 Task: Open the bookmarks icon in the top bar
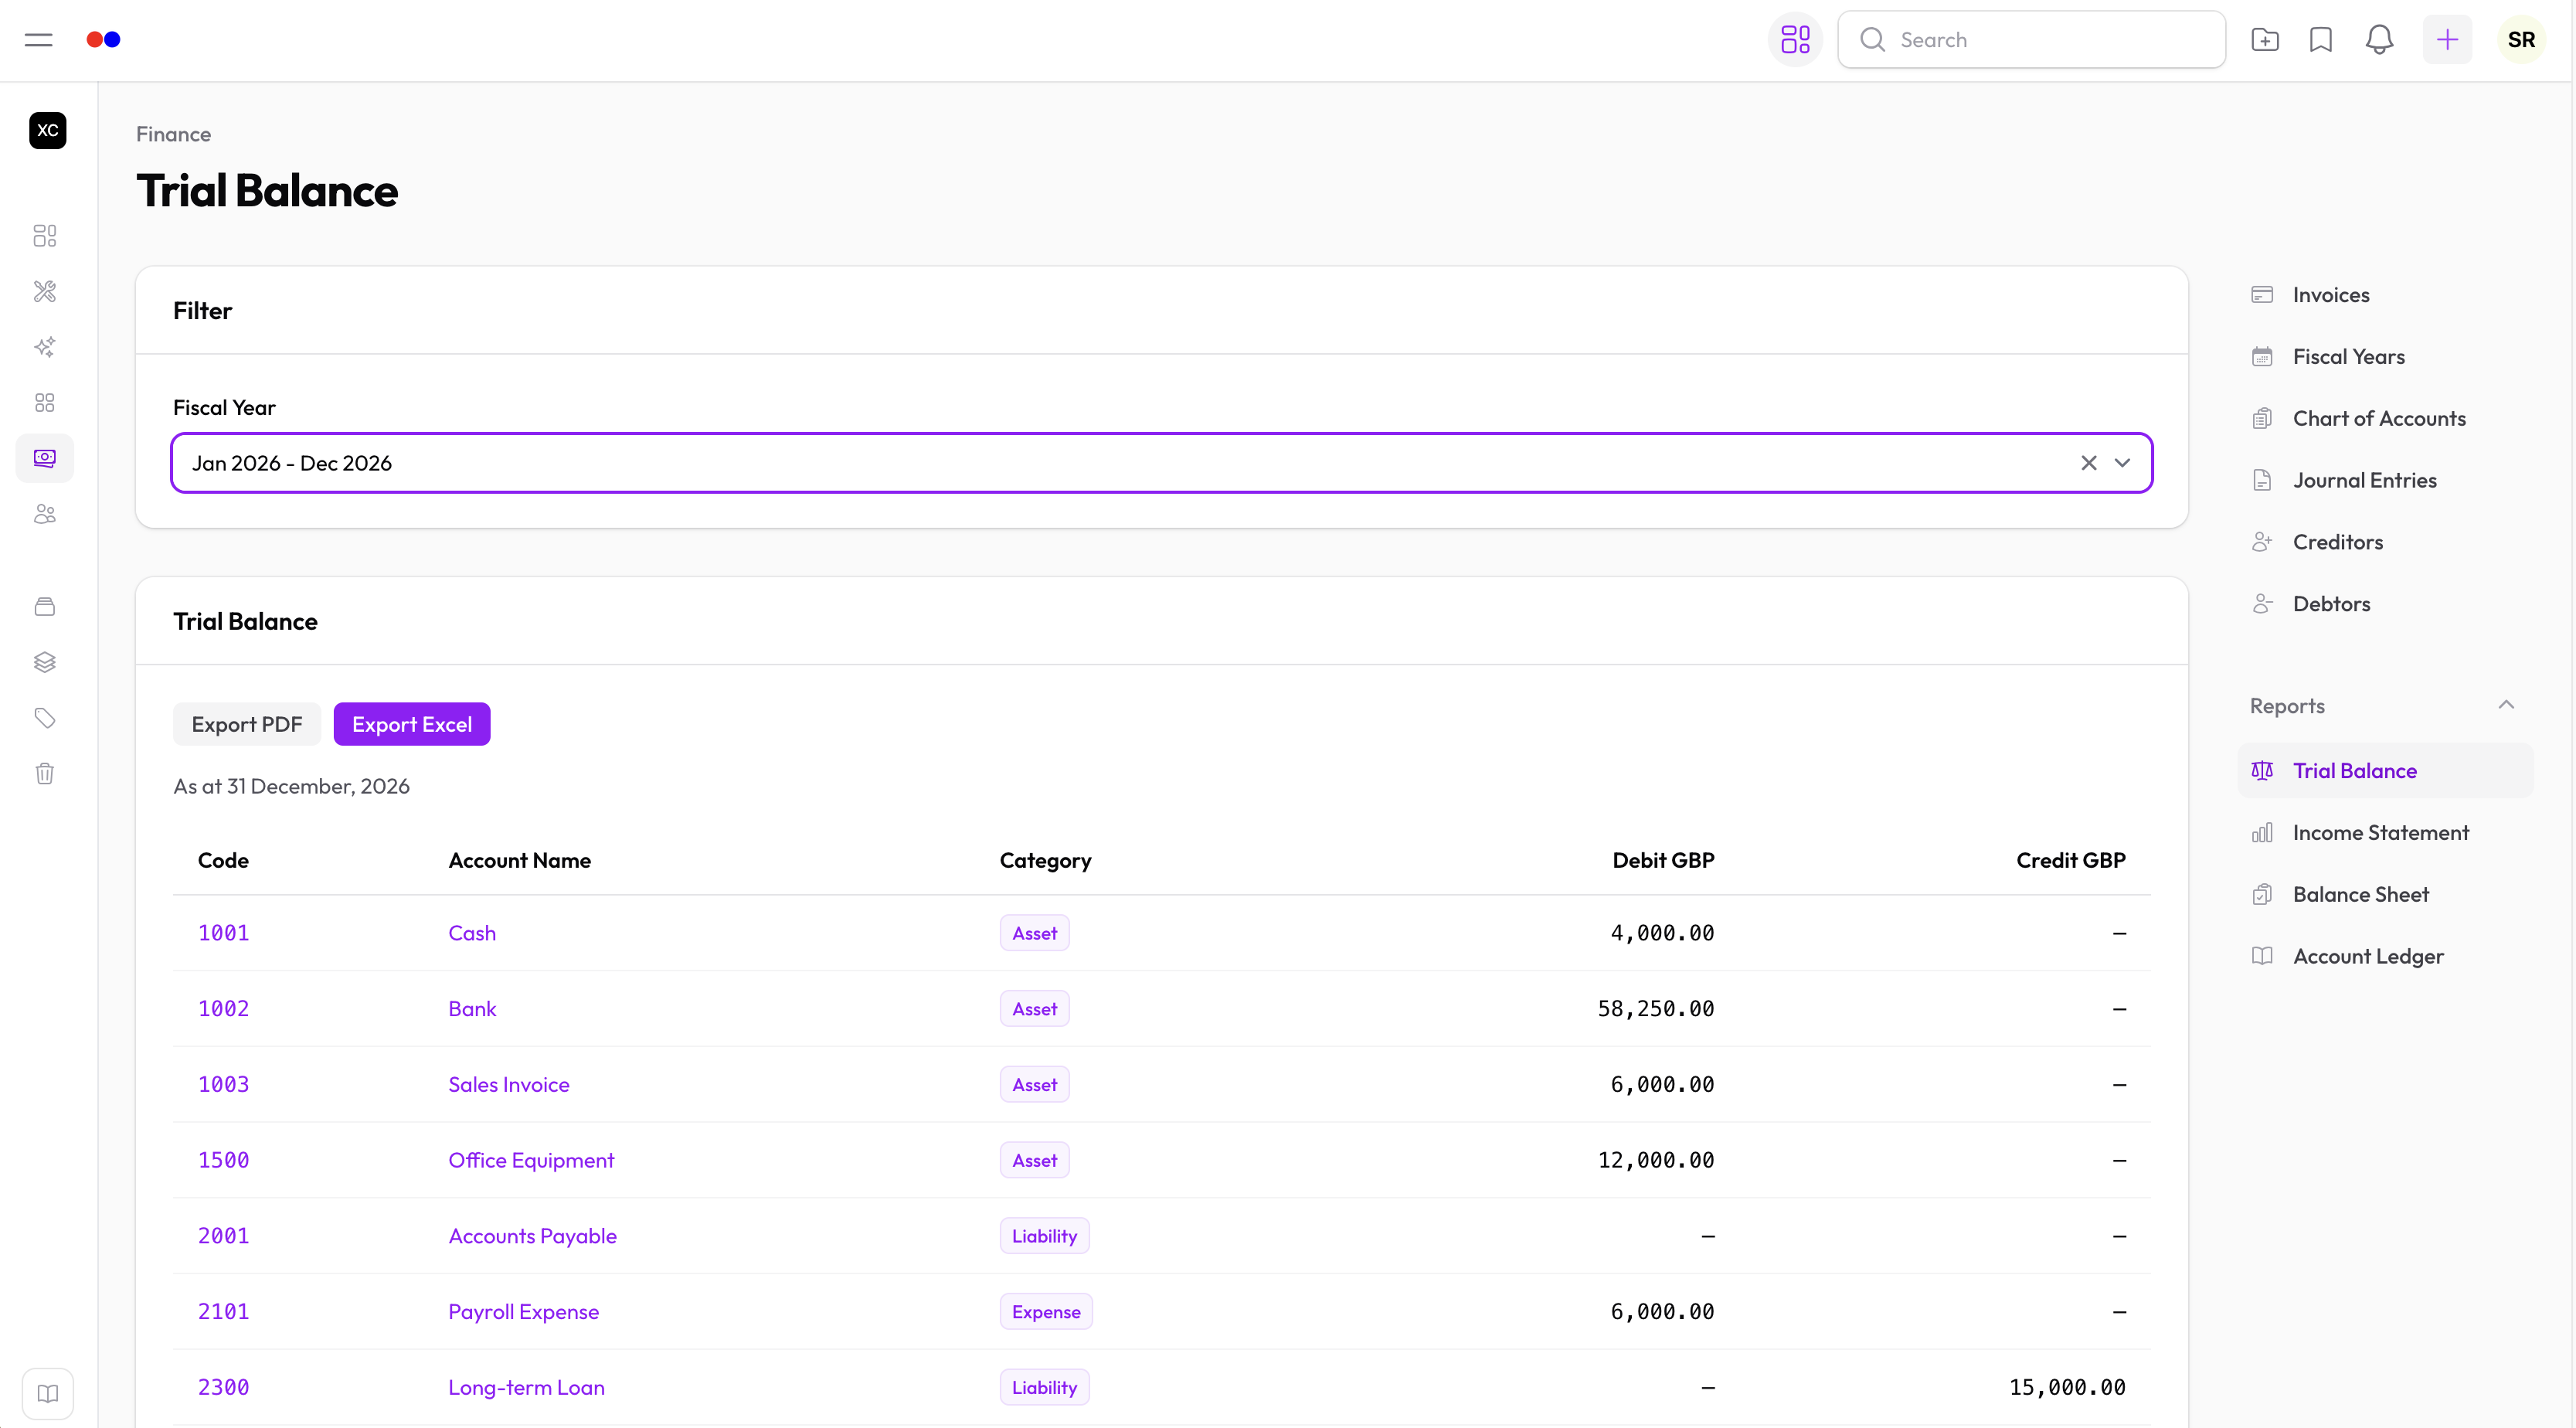(x=2321, y=40)
